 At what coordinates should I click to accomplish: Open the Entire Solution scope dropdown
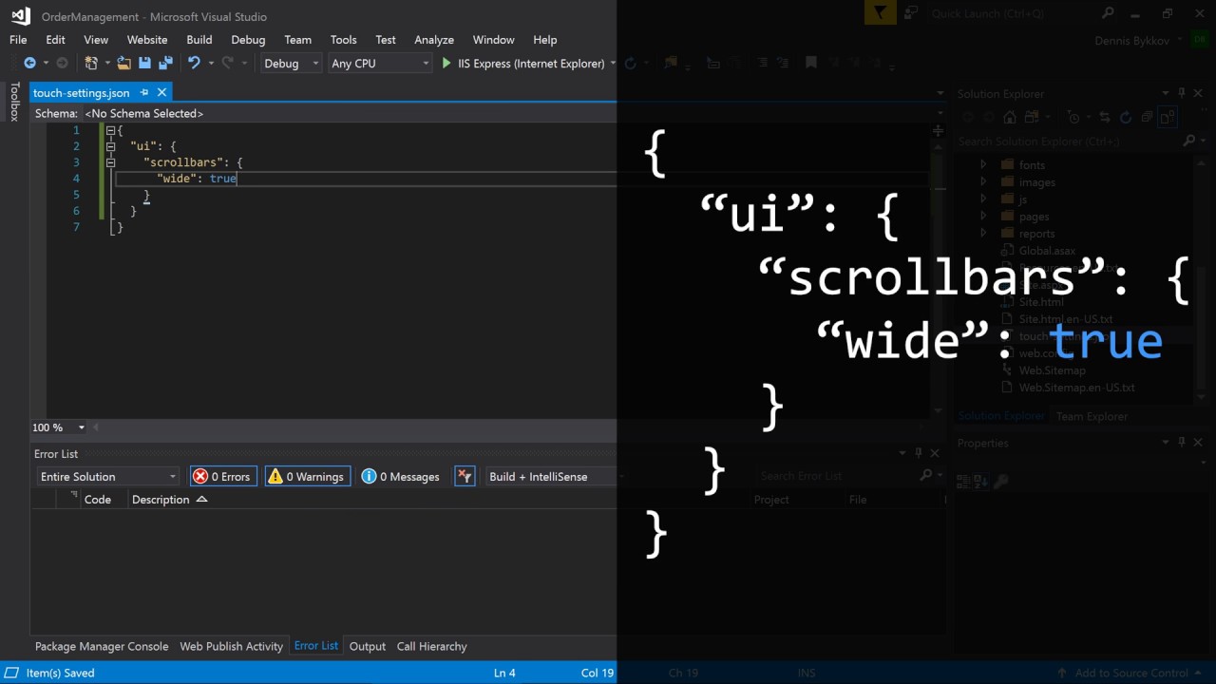pyautogui.click(x=107, y=476)
